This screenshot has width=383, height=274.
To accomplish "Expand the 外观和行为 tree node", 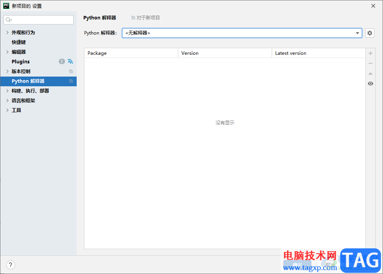I will 7,32.
